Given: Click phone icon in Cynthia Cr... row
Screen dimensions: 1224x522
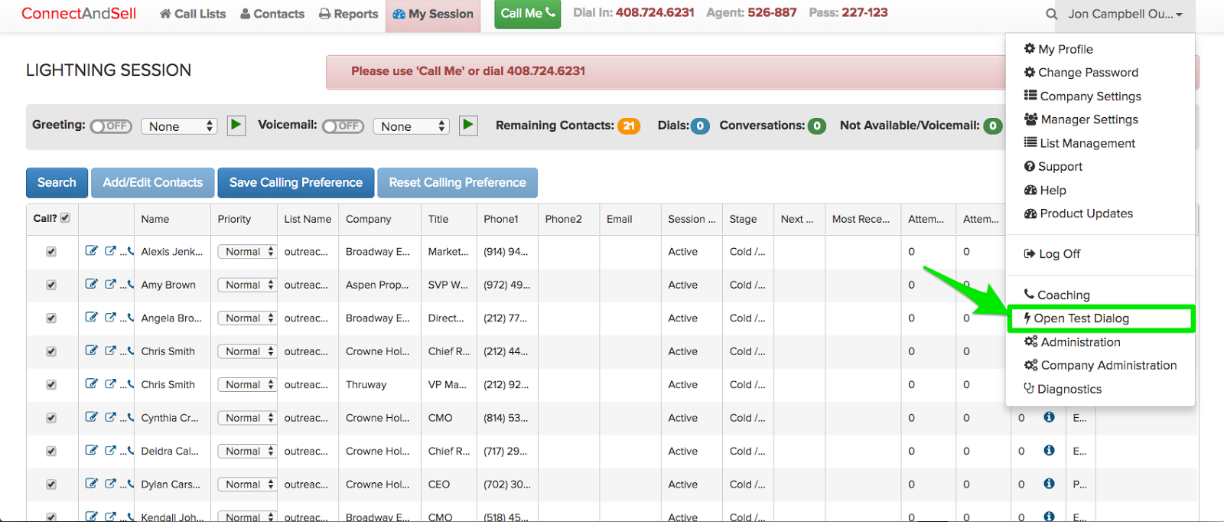Looking at the screenshot, I should tap(130, 417).
